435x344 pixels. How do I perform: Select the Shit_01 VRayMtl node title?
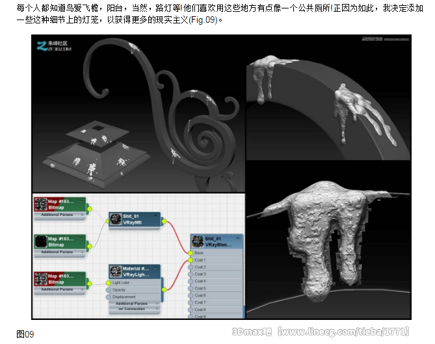pos(132,219)
